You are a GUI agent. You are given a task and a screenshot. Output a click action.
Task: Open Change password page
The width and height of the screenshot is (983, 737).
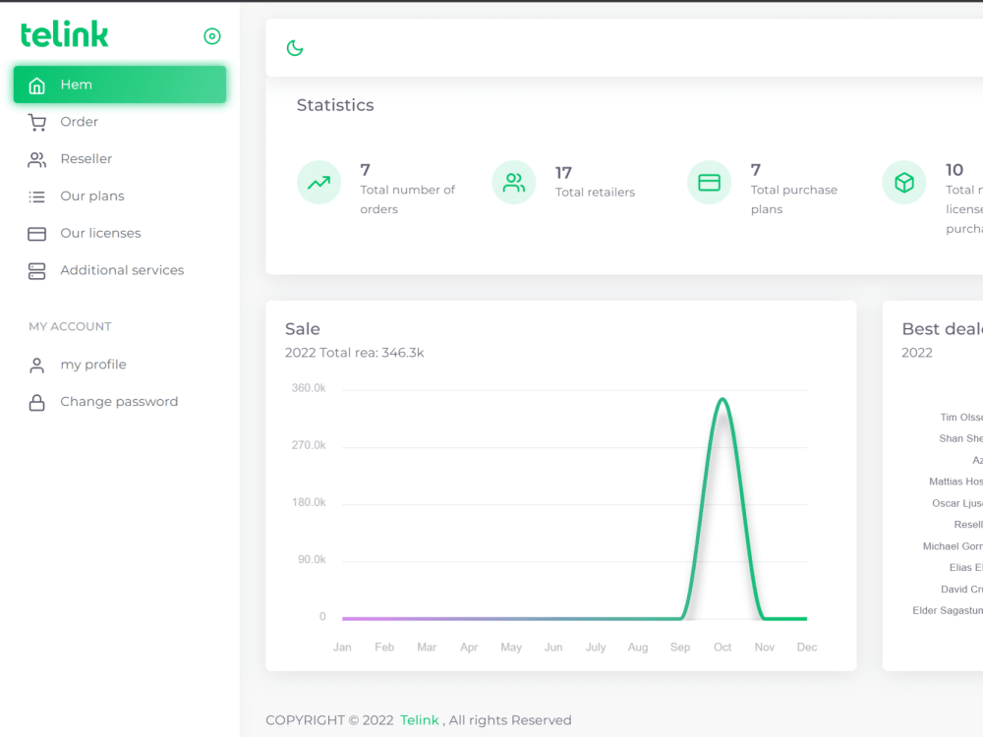click(120, 402)
